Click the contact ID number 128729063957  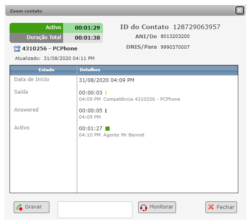pos(197,27)
